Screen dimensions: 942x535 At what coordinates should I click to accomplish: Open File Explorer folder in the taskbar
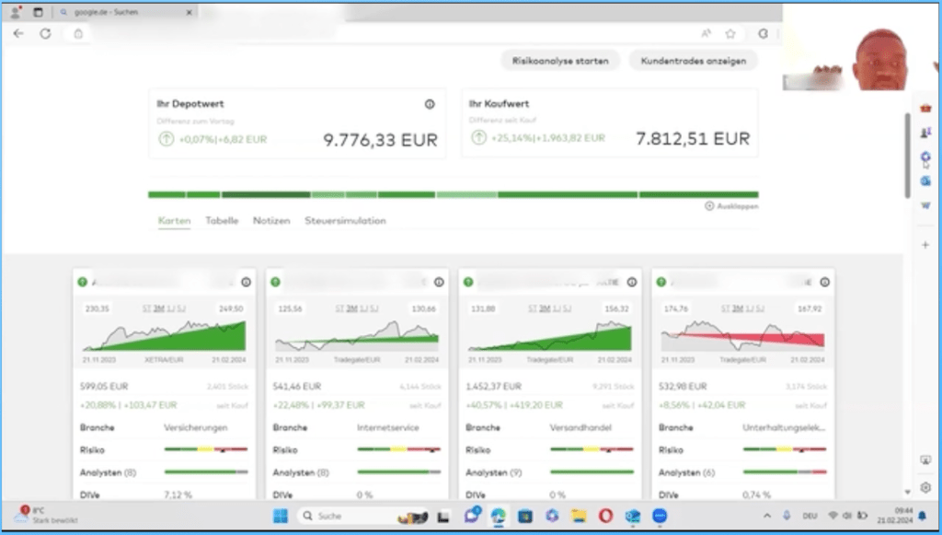[x=579, y=517]
